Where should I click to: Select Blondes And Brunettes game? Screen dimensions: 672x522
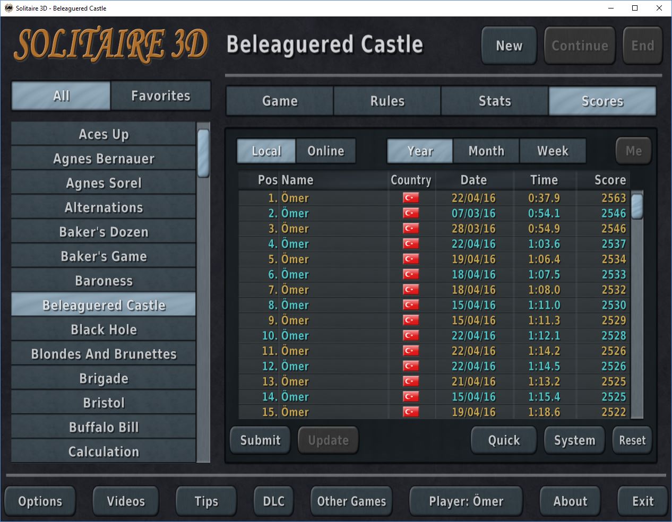104,354
